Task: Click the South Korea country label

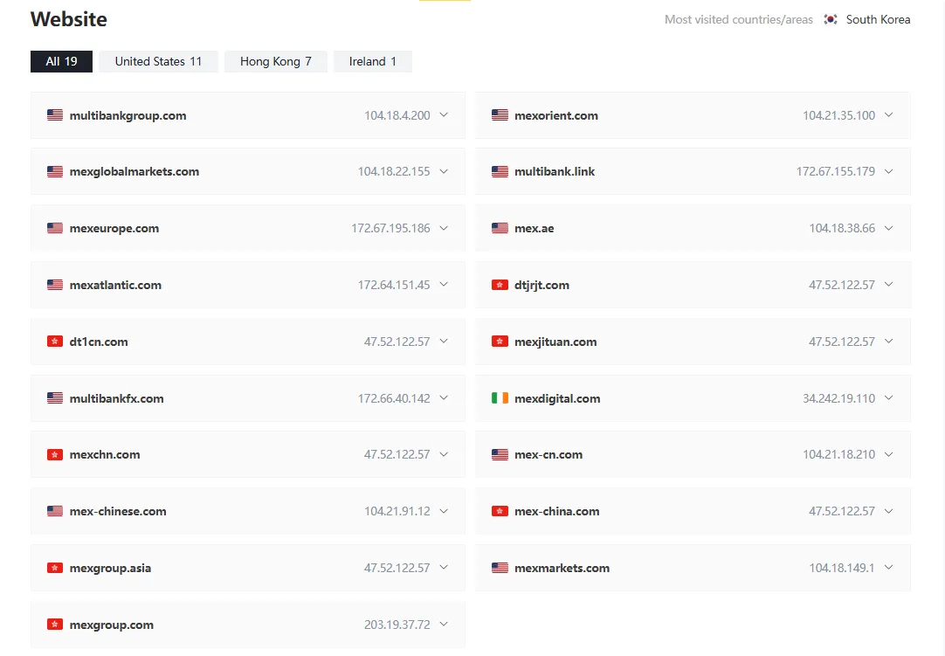Action: pos(878,19)
